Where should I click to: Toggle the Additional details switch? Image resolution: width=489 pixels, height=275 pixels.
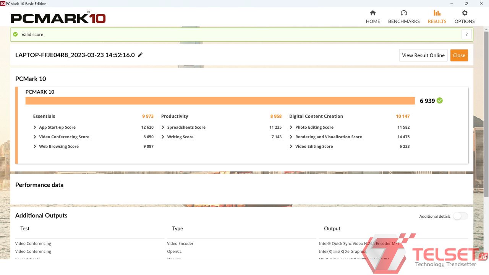(x=460, y=216)
